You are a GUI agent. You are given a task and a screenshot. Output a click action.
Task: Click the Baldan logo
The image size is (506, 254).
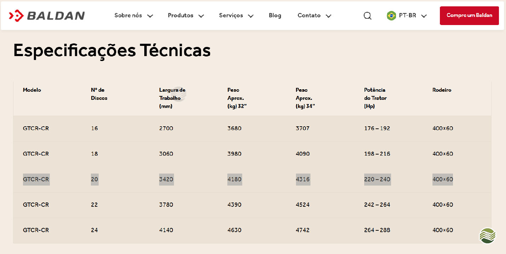click(47, 16)
